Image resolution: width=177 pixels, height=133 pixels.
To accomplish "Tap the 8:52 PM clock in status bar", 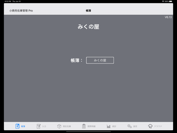I will pos(8,1).
